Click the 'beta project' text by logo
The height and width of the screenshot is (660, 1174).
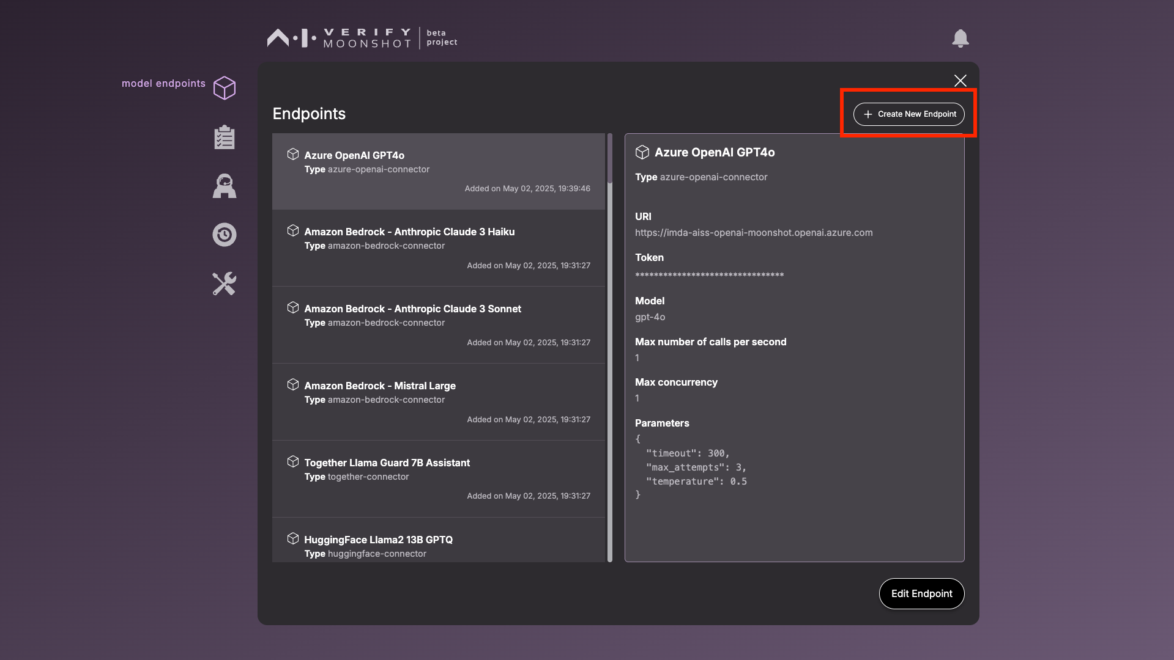442,38
